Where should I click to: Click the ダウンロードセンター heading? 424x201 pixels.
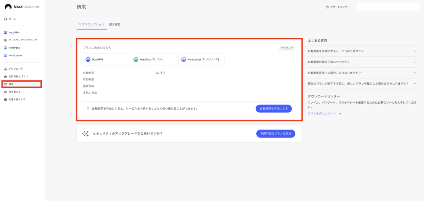pos(324,96)
